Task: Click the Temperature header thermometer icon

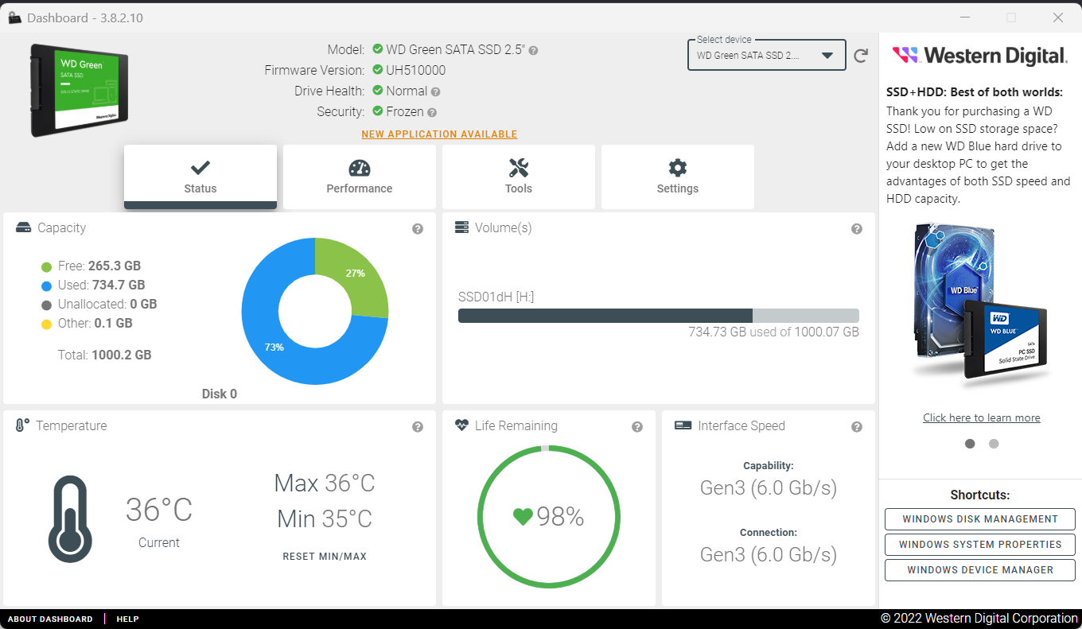Action: [x=22, y=425]
